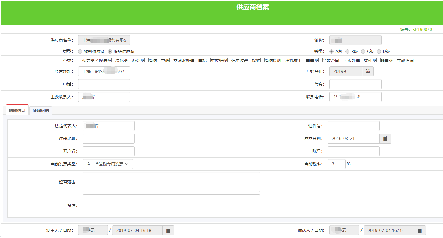Tick the 车辆道闸 checkbox
Screen dimensions: 443x238
coord(395,60)
